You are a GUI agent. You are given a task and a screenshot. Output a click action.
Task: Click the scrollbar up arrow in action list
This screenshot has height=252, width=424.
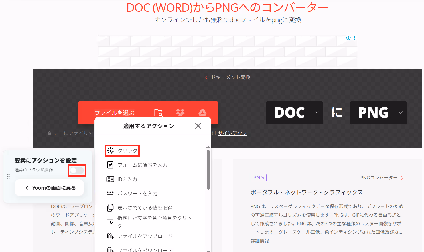[x=208, y=147]
